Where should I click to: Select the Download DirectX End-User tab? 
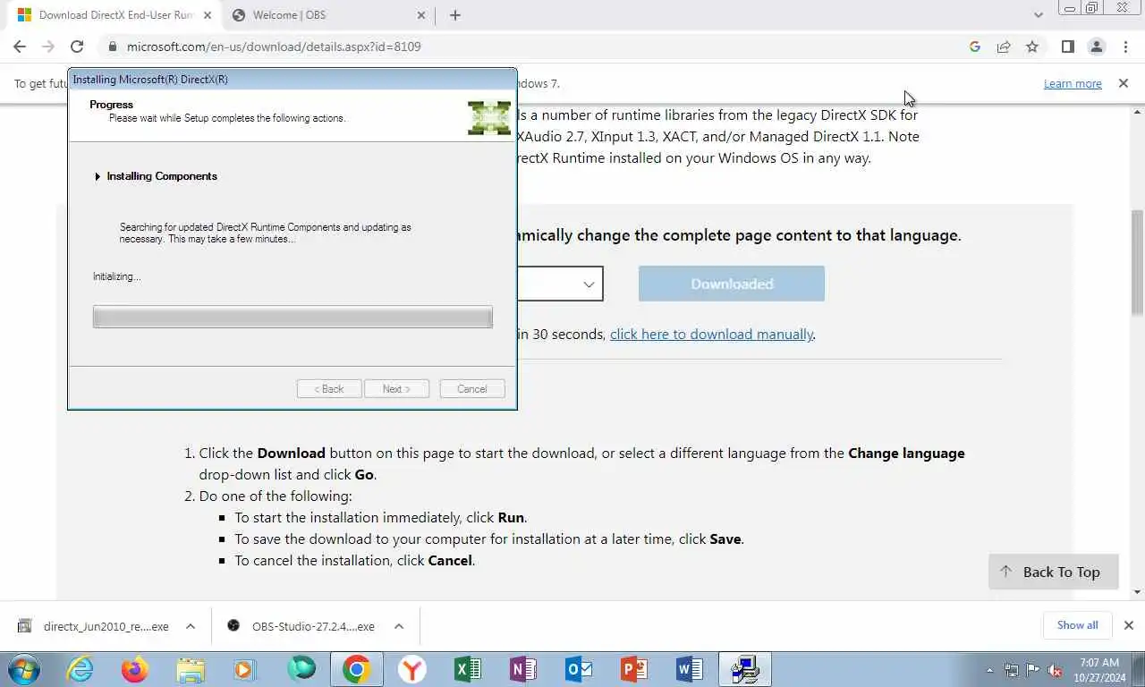click(110, 15)
